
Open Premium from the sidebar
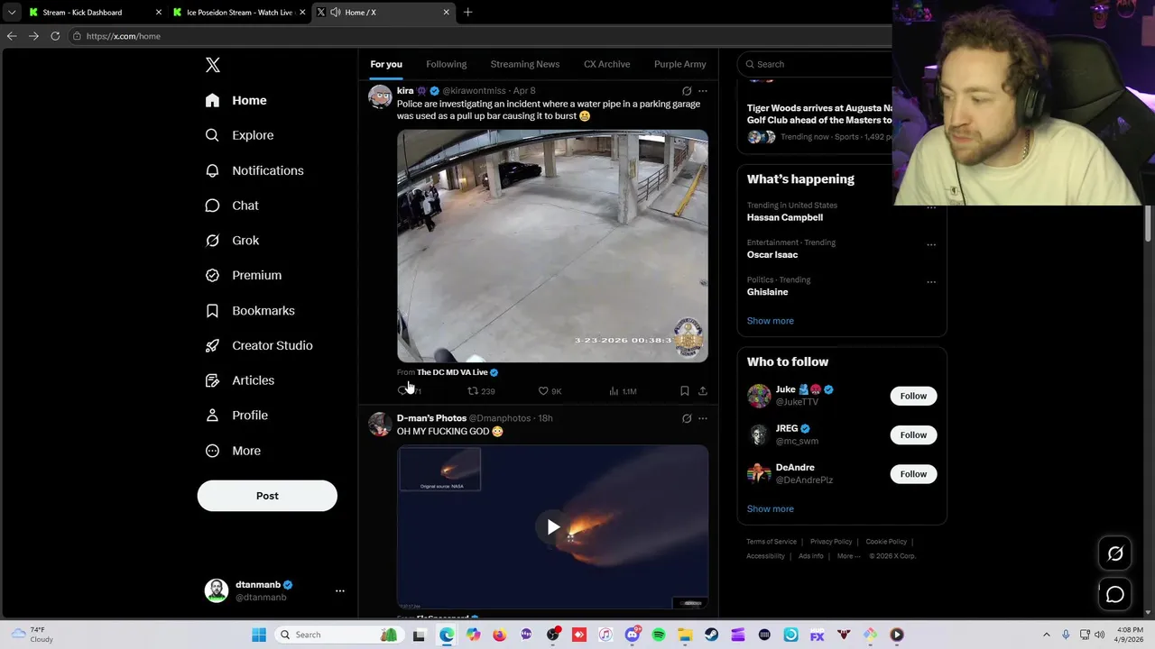click(244, 275)
